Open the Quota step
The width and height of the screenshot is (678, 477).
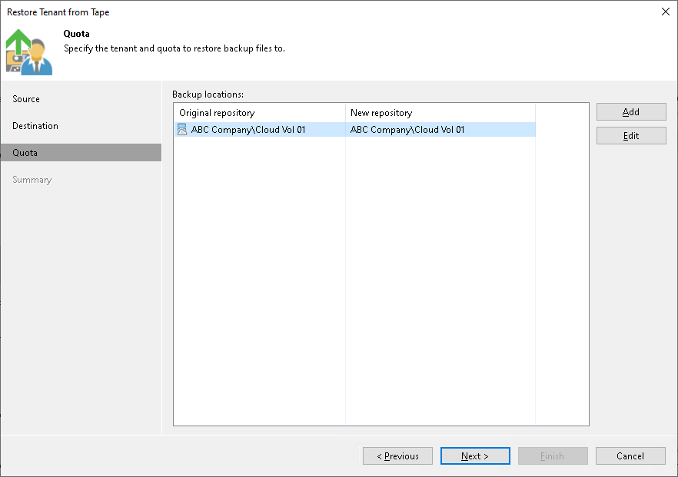point(24,152)
